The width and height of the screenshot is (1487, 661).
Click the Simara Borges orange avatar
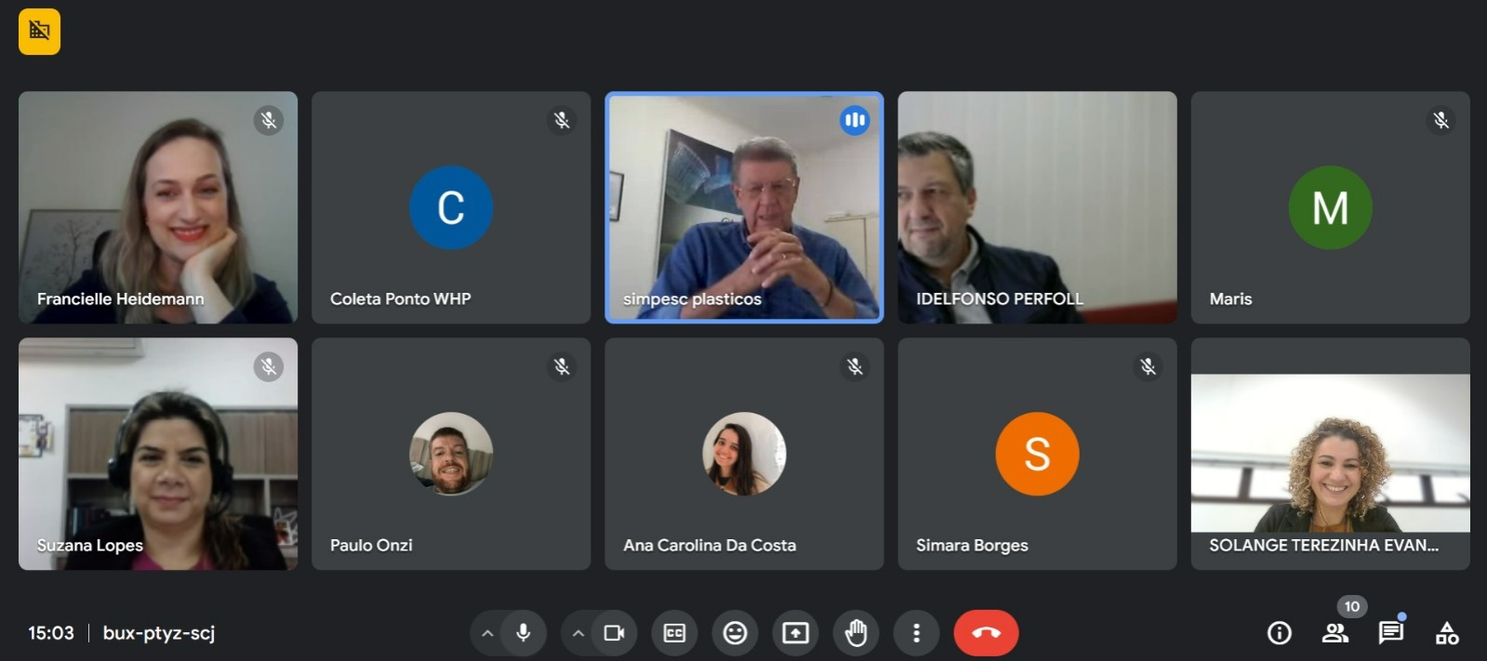click(1037, 454)
